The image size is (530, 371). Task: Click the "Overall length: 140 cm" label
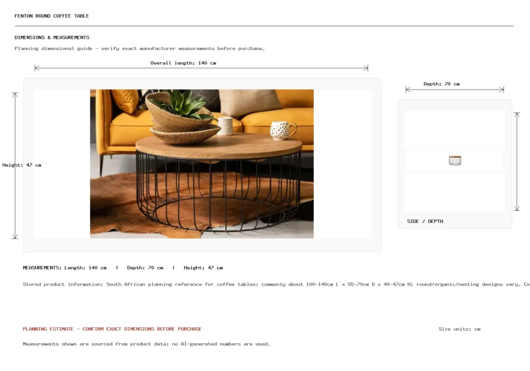[183, 63]
